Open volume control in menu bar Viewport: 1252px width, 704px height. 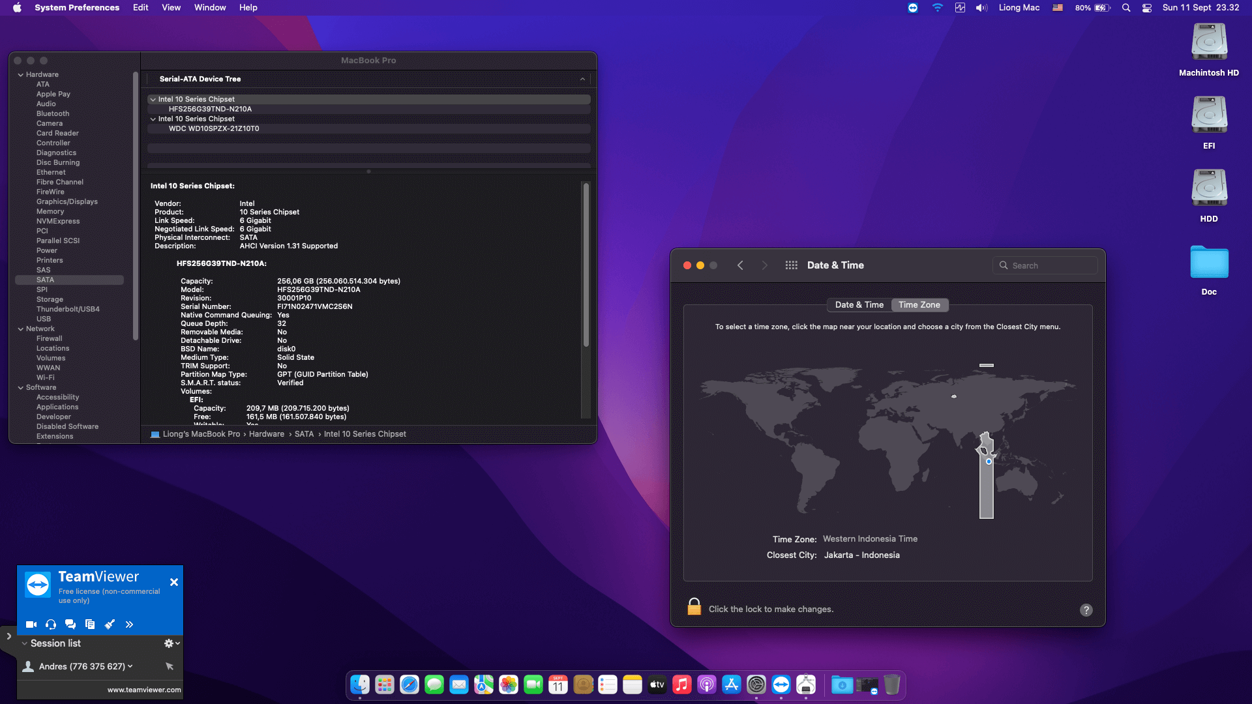[981, 8]
